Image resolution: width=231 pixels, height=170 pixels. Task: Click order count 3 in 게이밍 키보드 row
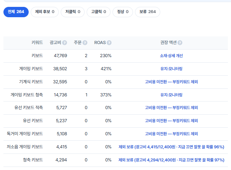tap(86, 69)
